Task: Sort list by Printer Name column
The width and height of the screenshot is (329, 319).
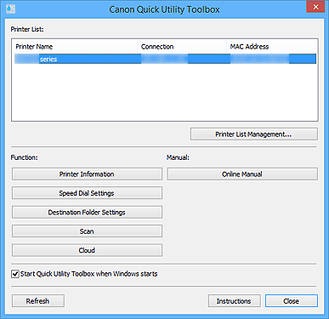Action: click(76, 47)
